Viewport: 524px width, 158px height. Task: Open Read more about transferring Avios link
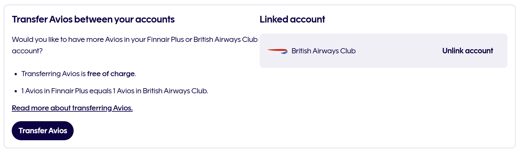72,108
